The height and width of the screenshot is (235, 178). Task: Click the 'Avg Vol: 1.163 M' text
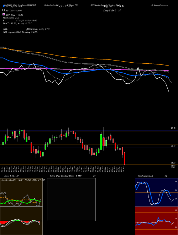tap(114, 6)
